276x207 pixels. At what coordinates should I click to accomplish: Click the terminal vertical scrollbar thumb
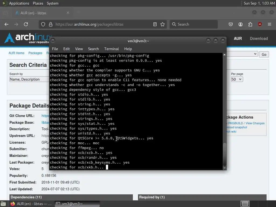(x=225, y=154)
